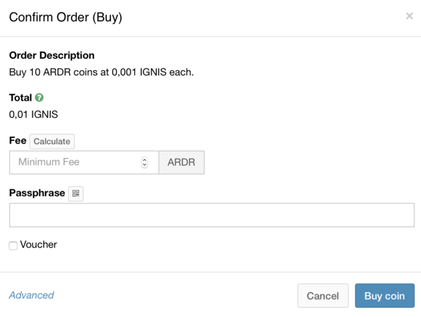Screen dimensions: 421x317
Task: Click the ARDR unit label beside fee
Action: 181,162
